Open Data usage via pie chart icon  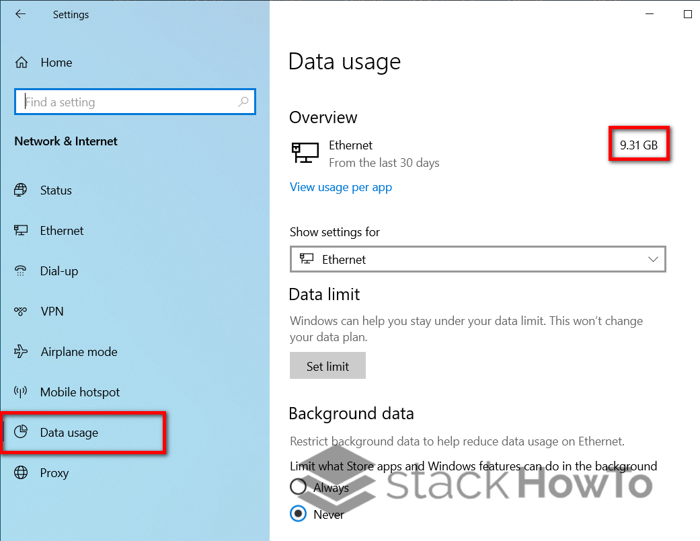pyautogui.click(x=21, y=433)
